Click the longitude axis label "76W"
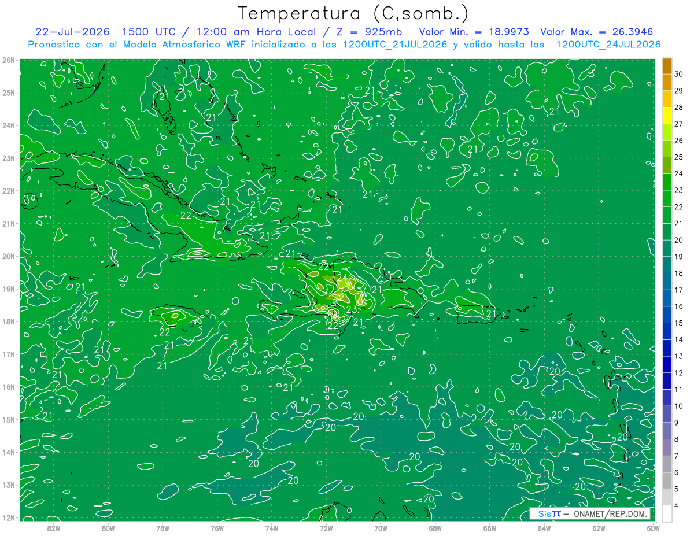 [x=217, y=528]
